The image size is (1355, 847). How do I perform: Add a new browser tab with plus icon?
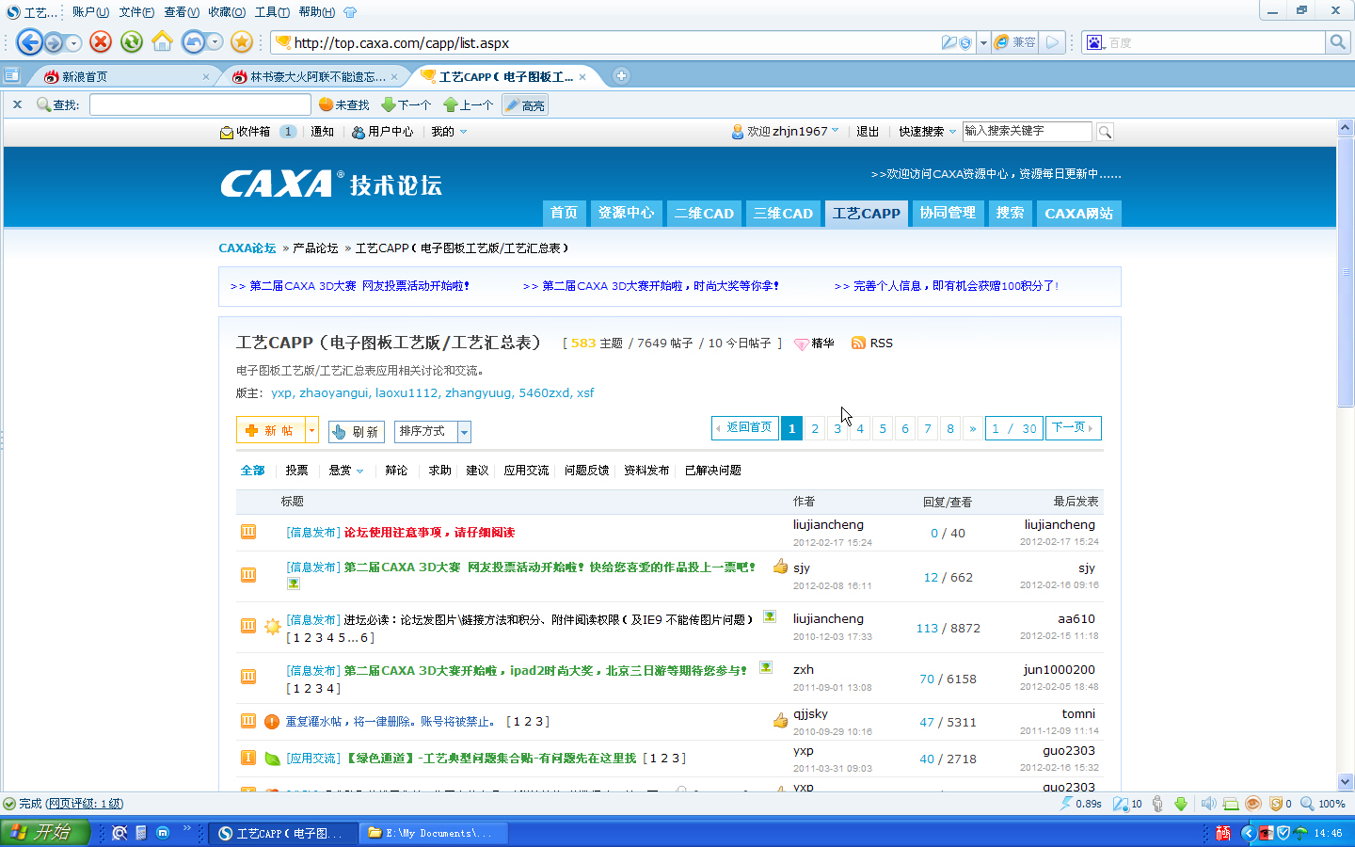pos(621,76)
